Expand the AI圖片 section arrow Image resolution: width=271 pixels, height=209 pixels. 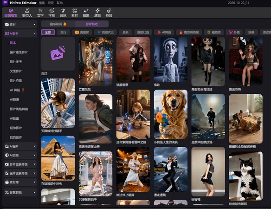(34, 146)
